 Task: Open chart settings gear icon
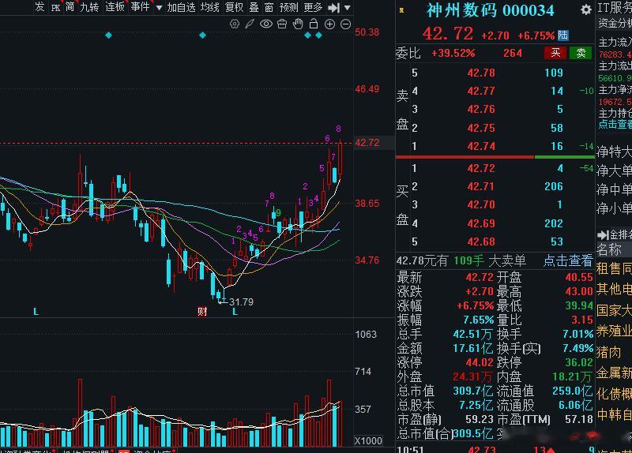[234, 24]
